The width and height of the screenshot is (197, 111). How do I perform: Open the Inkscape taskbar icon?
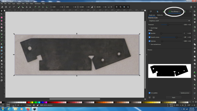pos(35,109)
